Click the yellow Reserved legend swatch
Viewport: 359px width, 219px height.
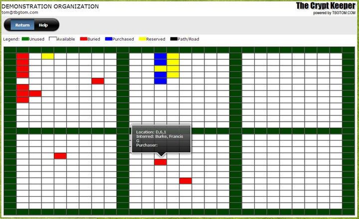143,39
